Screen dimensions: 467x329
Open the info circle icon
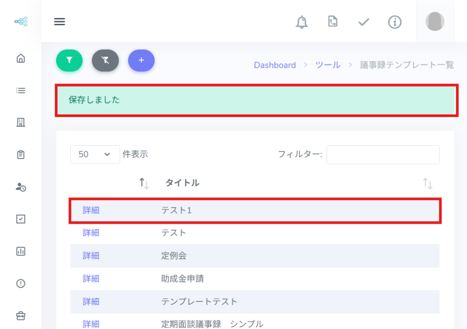394,22
